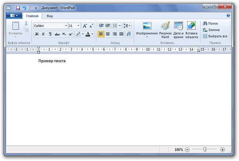Click the zoom slider handle in status bar
The width and height of the screenshot is (239, 161).
pos(205,149)
